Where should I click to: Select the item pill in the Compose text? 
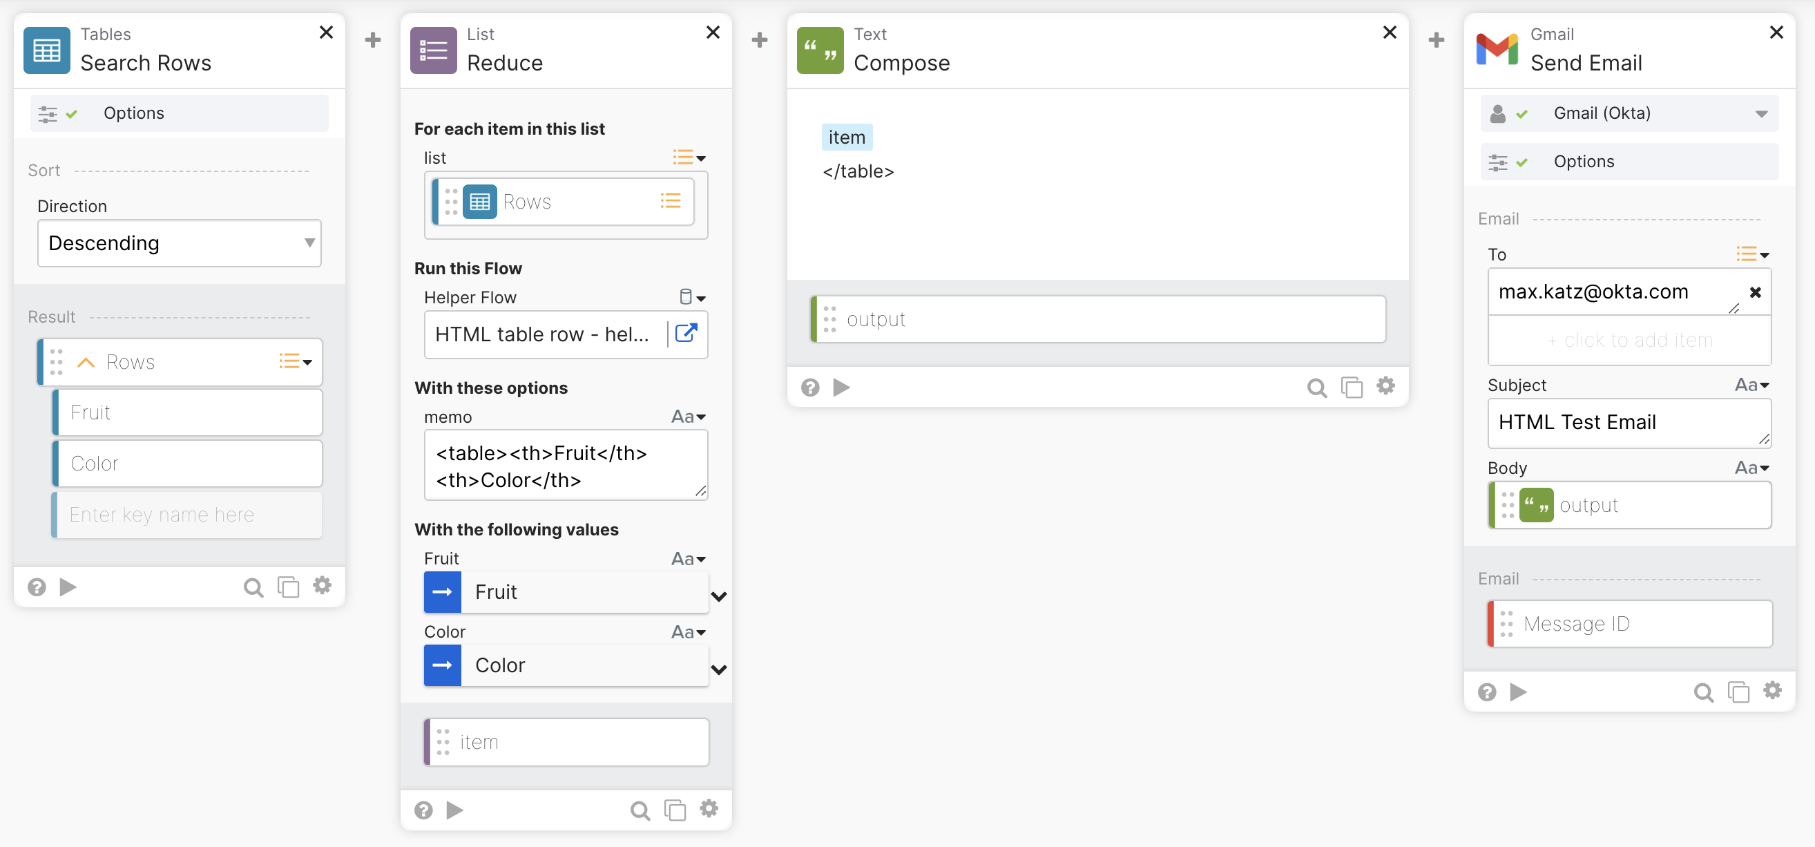[x=846, y=137]
